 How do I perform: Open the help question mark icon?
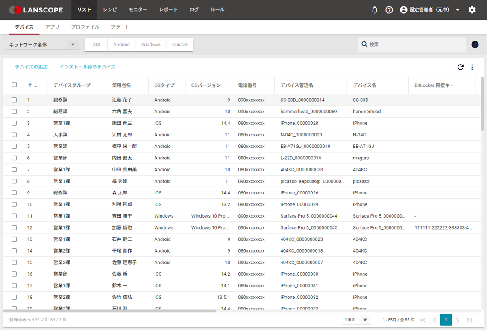coord(389,10)
